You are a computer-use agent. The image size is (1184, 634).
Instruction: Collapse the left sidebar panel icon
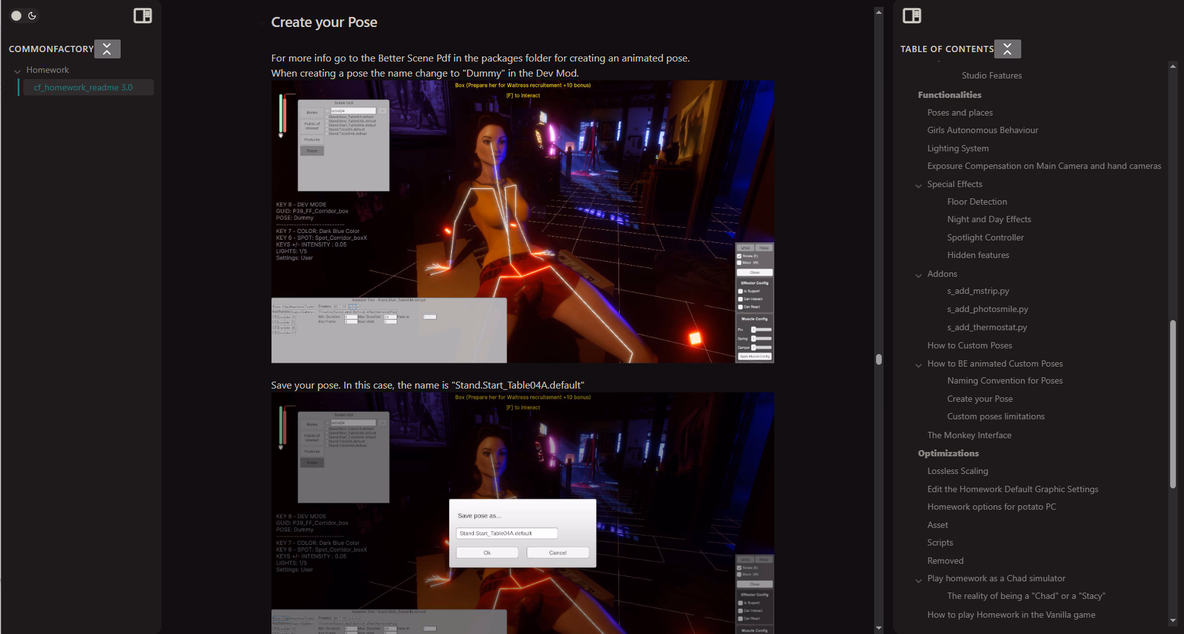(143, 16)
